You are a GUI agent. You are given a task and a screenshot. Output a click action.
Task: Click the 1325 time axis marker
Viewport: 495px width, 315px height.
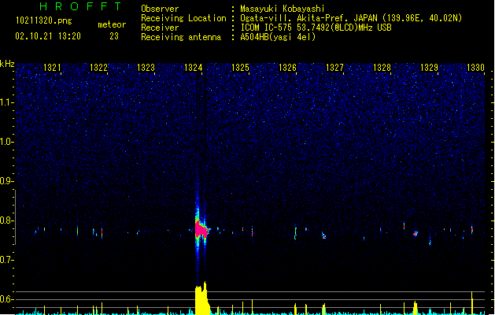click(x=240, y=68)
